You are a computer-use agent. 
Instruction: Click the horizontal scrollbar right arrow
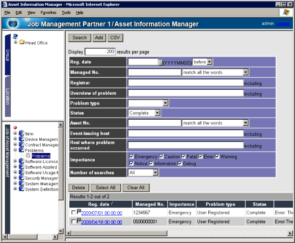tap(290, 233)
